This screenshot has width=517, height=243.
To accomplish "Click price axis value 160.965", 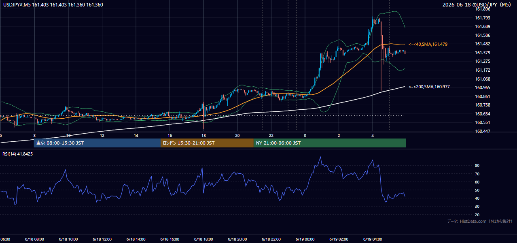I will [x=482, y=87].
